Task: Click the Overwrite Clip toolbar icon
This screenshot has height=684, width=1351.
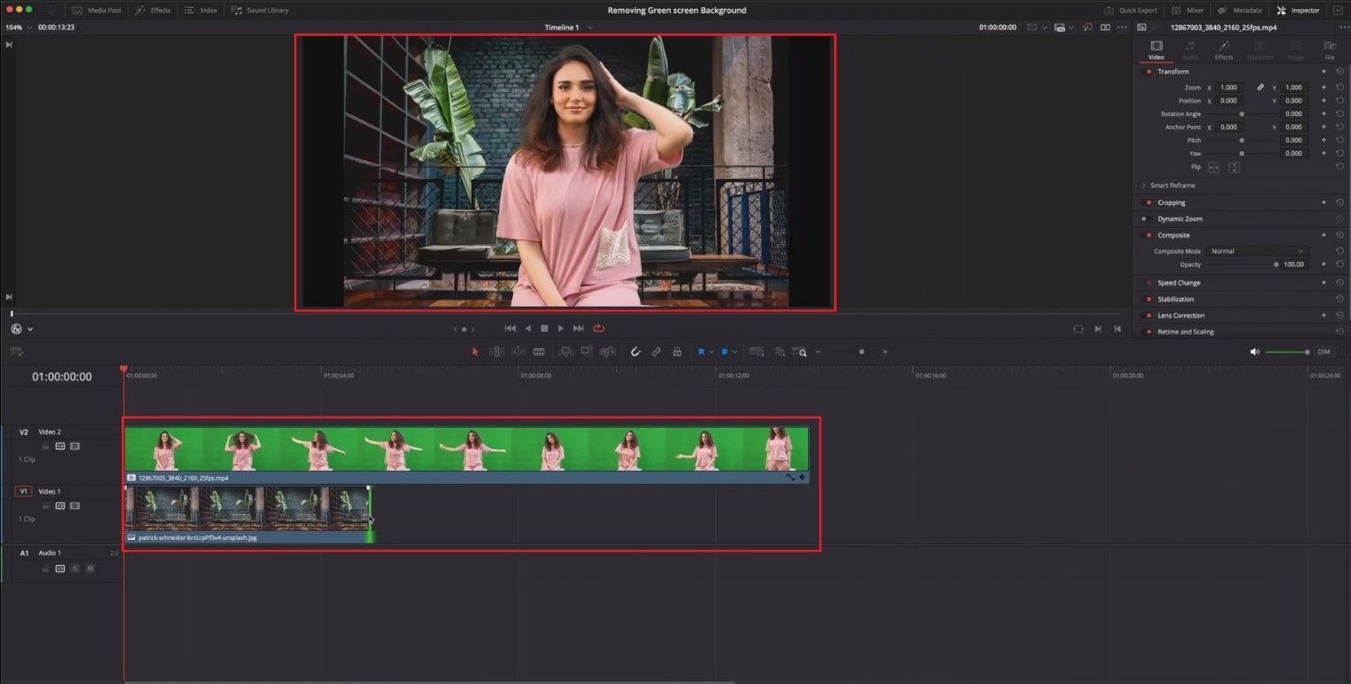Action: (586, 352)
